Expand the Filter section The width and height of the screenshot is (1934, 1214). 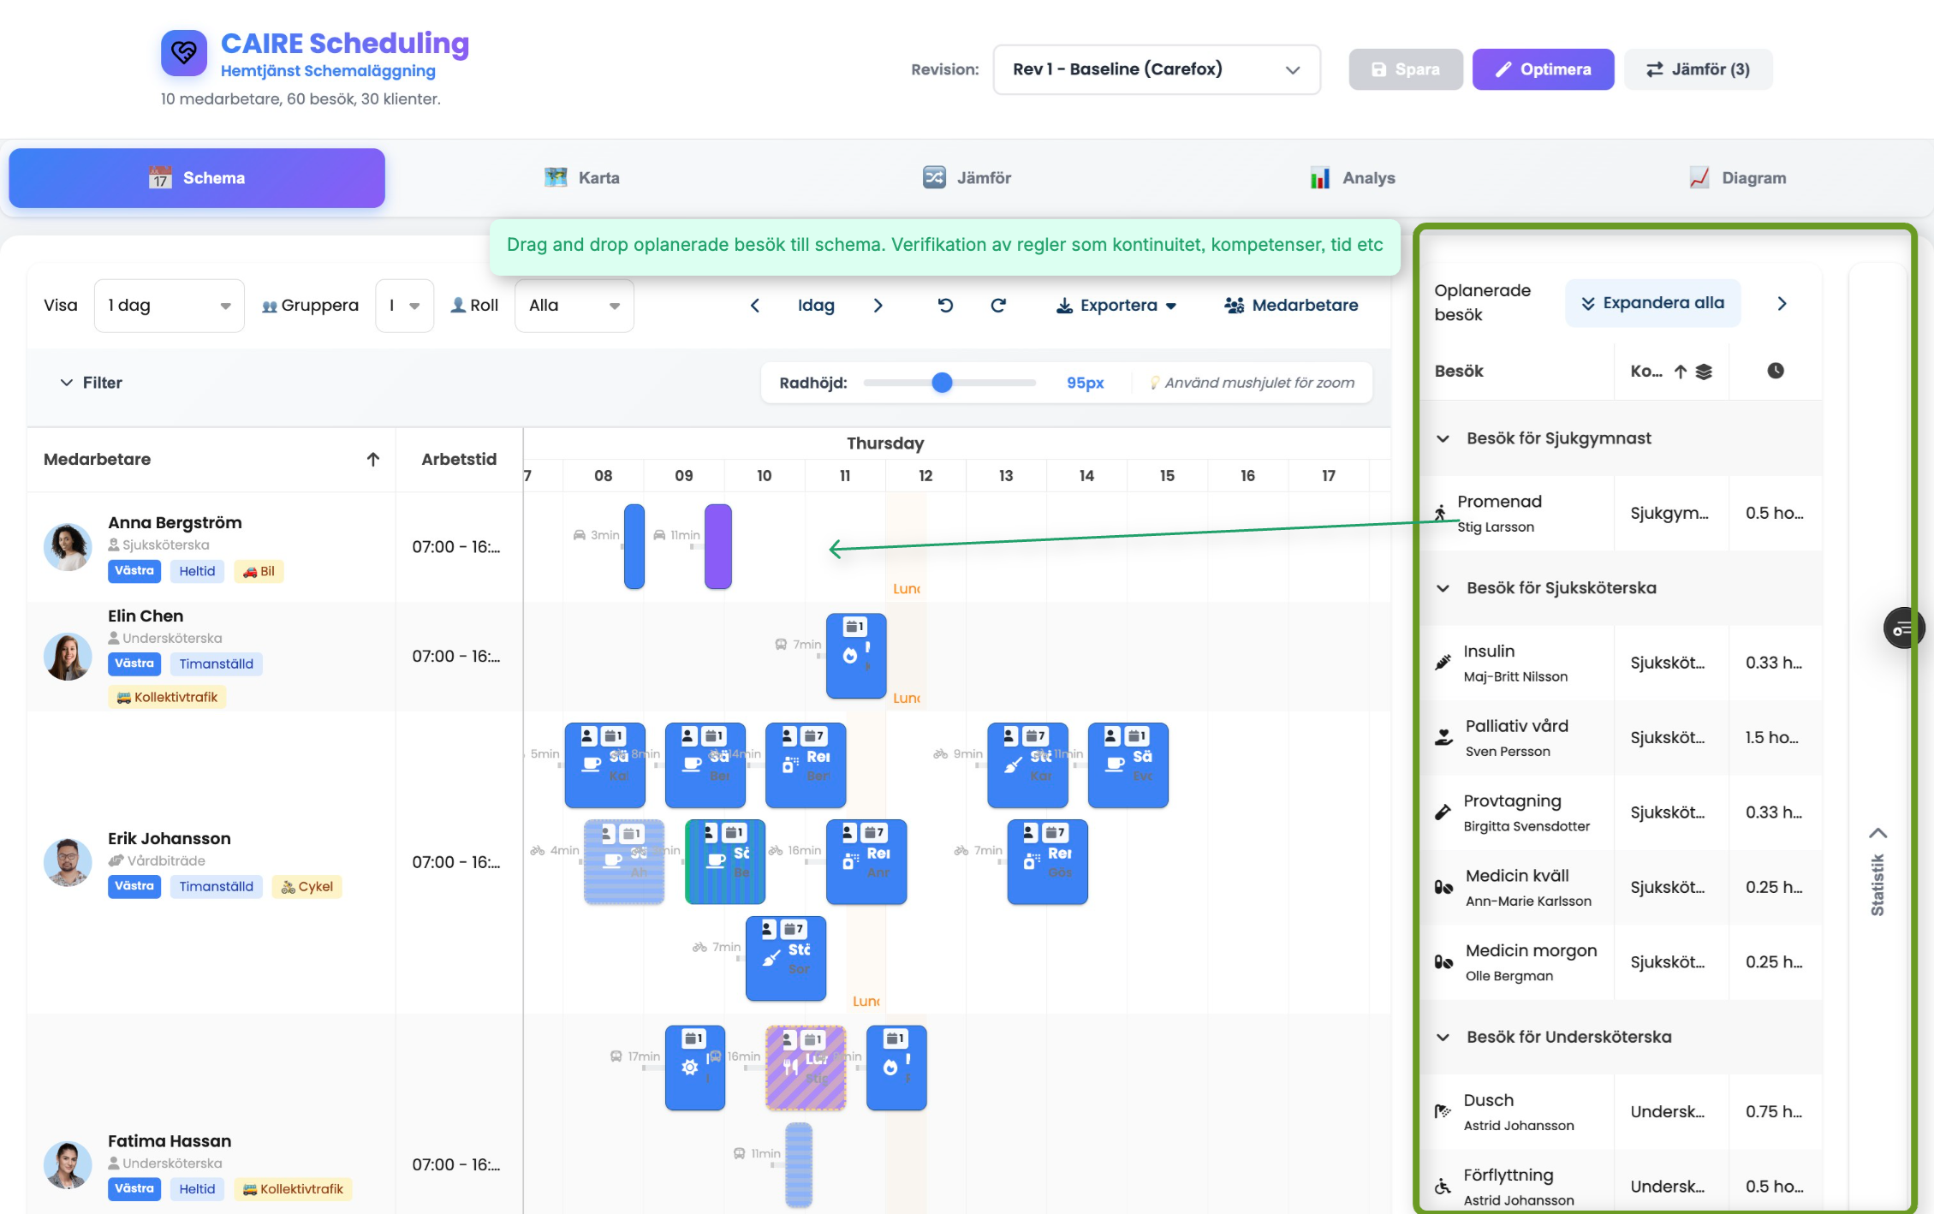tap(91, 383)
